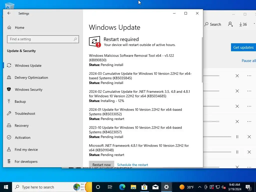This screenshot has width=256, height=192.
Task: Click the Pause all link in Store
Action: click(248, 60)
